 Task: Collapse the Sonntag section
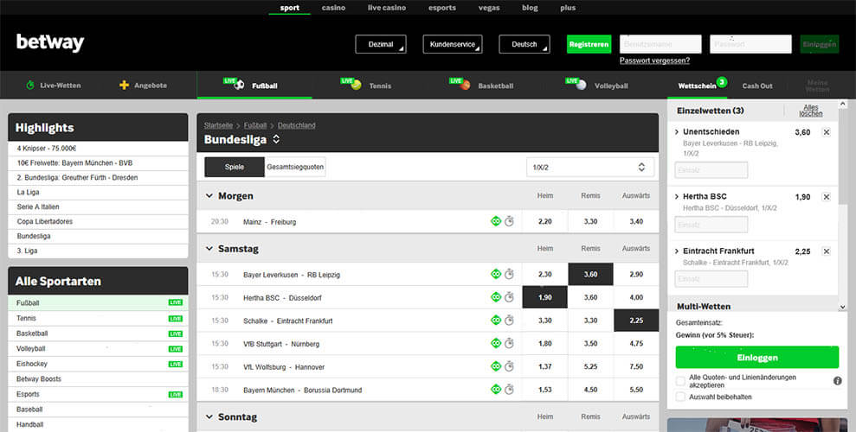[x=209, y=416]
